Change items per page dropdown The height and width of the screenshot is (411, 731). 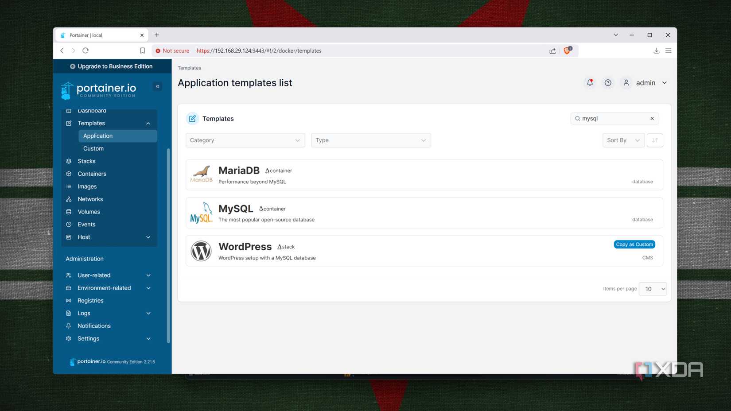tap(652, 289)
